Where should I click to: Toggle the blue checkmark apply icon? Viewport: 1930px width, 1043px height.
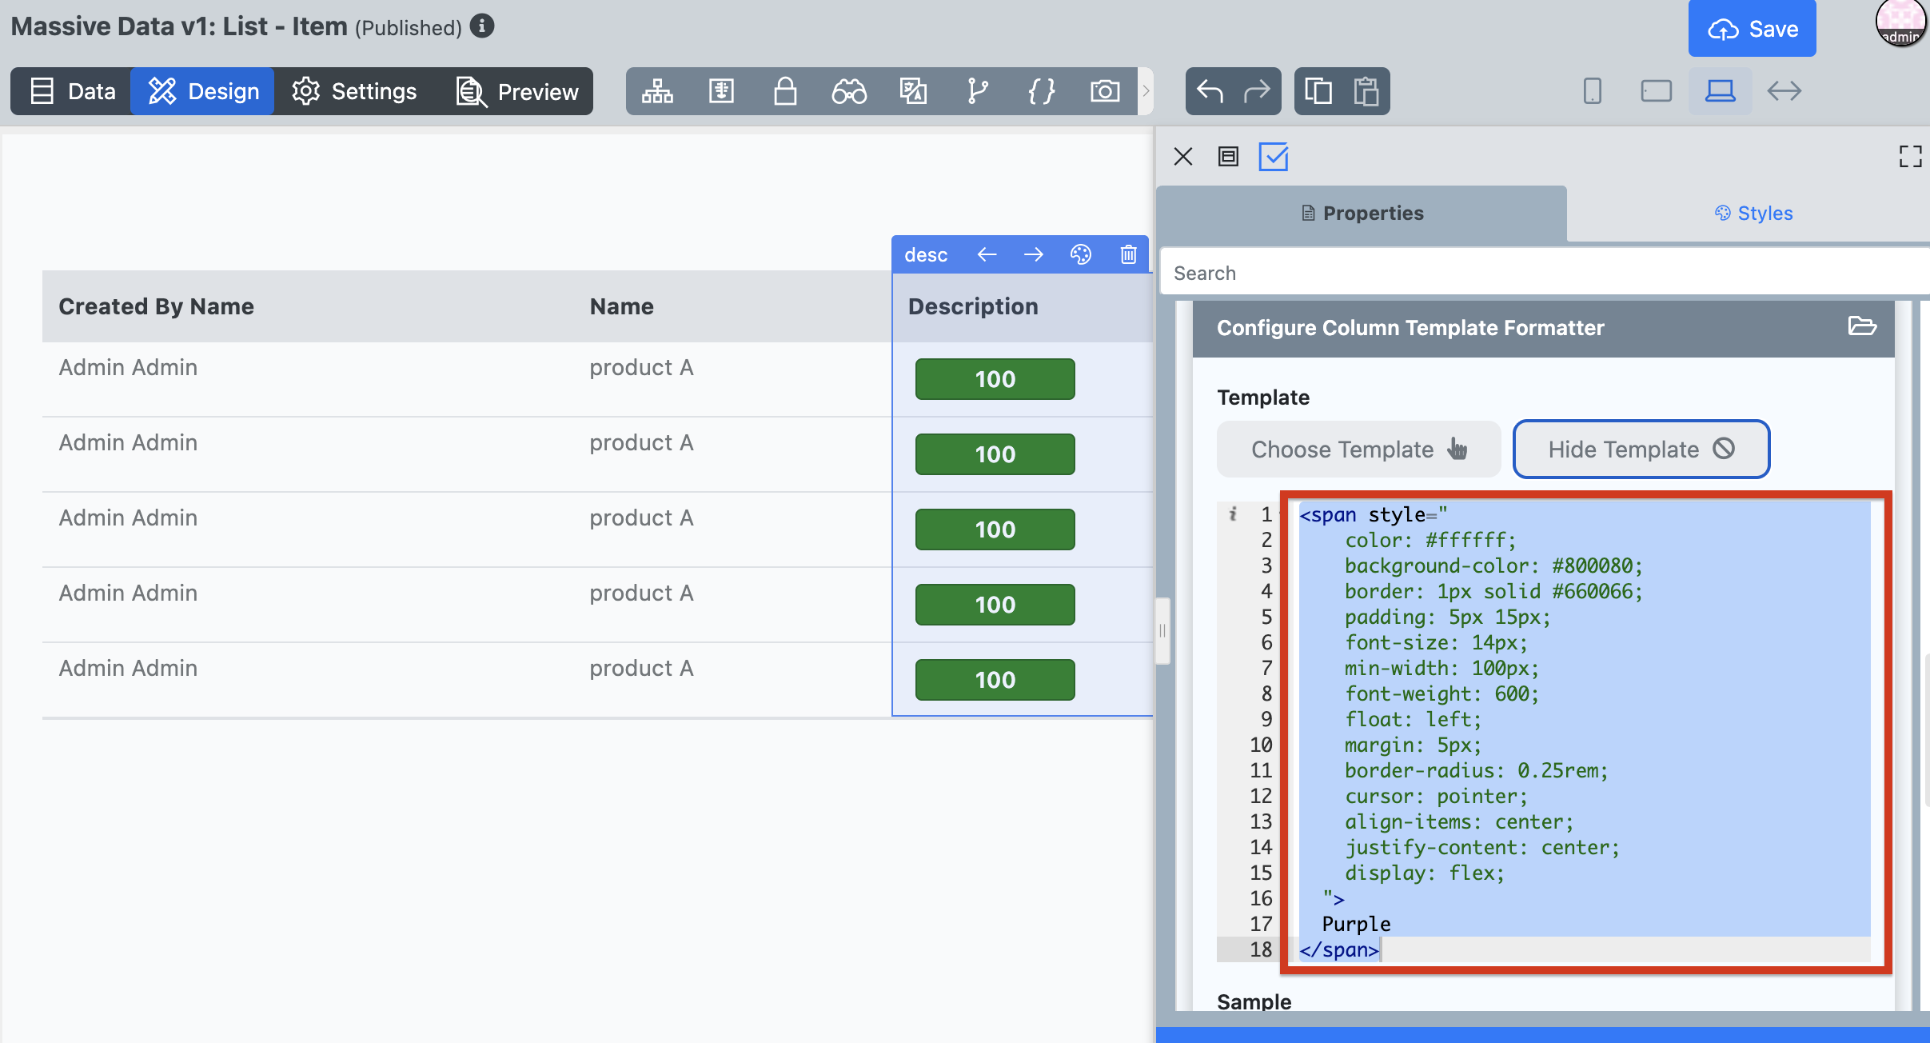pos(1274,157)
